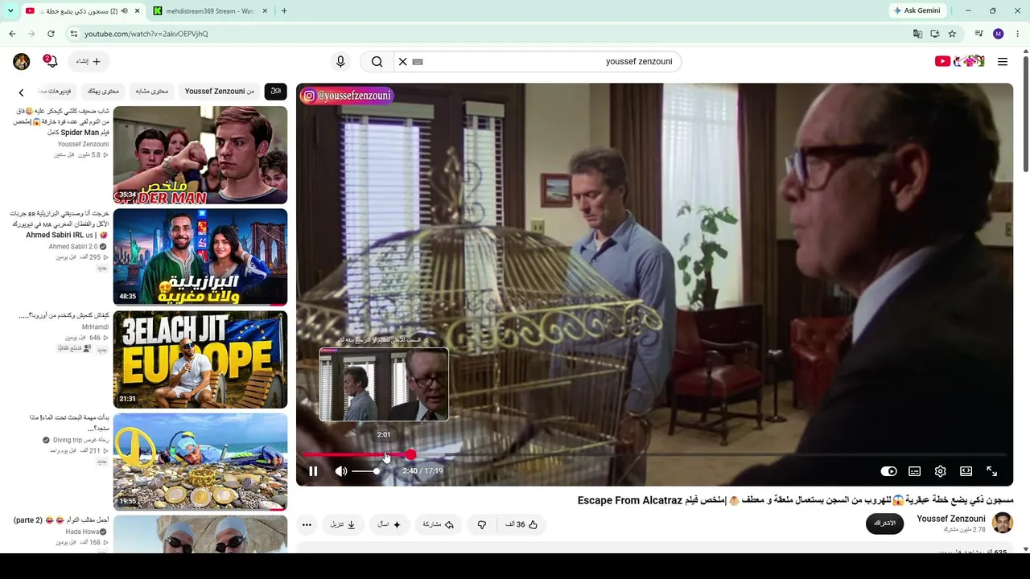Show more filter chips with the arrow
Image resolution: width=1030 pixels, height=579 pixels.
pos(22,92)
